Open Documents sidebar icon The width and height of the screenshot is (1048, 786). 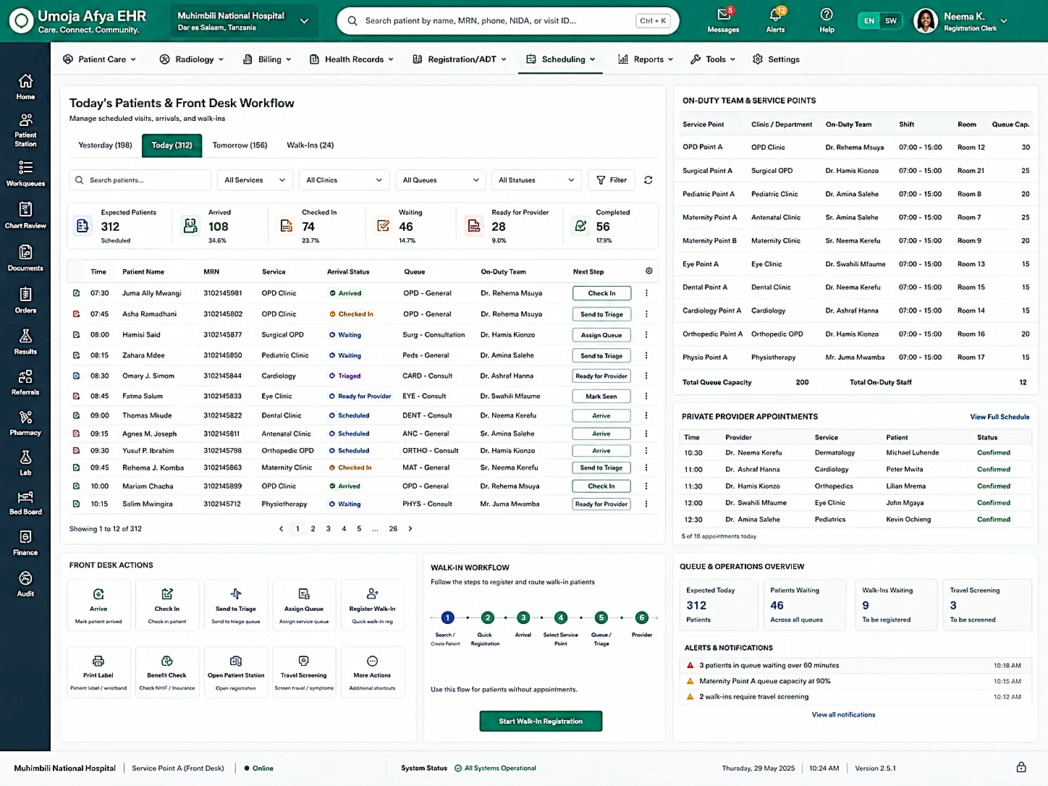pos(25,258)
